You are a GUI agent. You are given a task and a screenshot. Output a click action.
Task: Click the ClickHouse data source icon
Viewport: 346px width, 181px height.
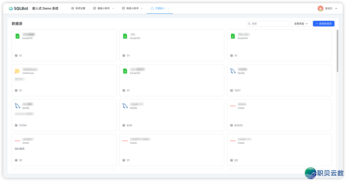[18, 71]
